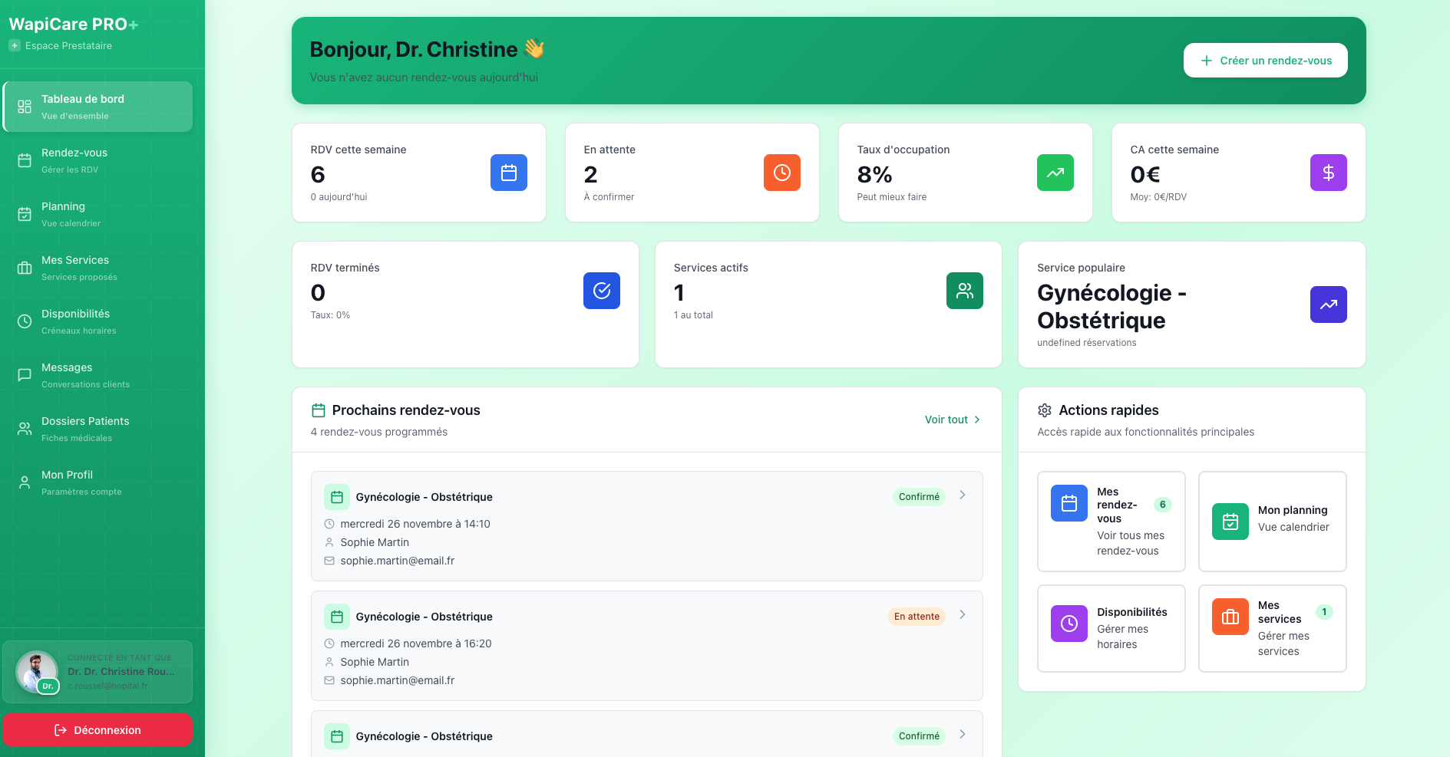Toggle the En attente status badge
The width and height of the screenshot is (1450, 757).
916,616
